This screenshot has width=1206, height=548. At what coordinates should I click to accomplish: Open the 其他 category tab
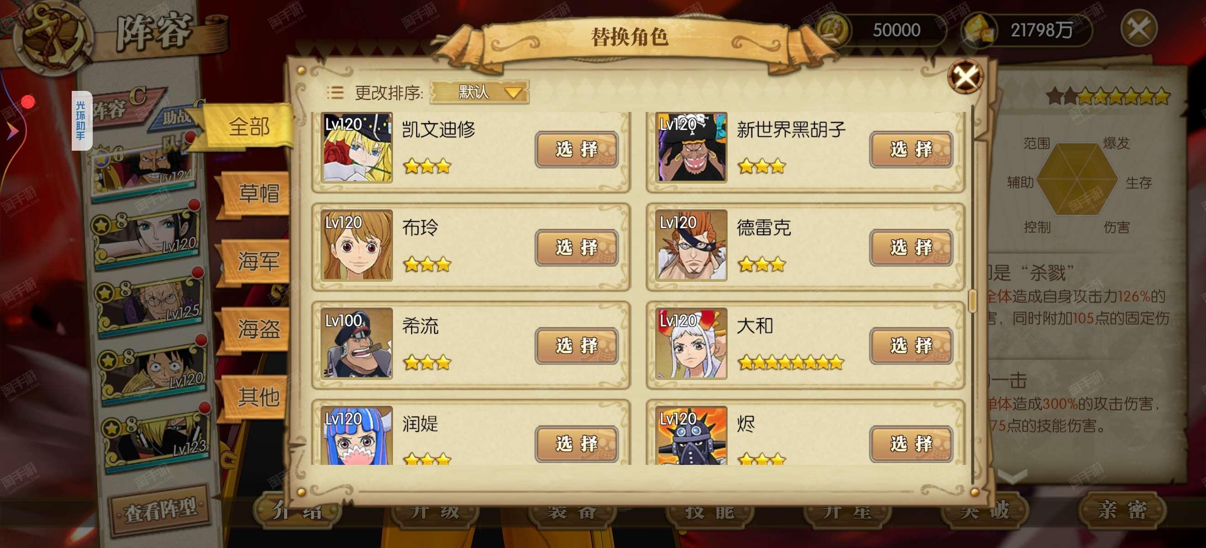click(258, 397)
